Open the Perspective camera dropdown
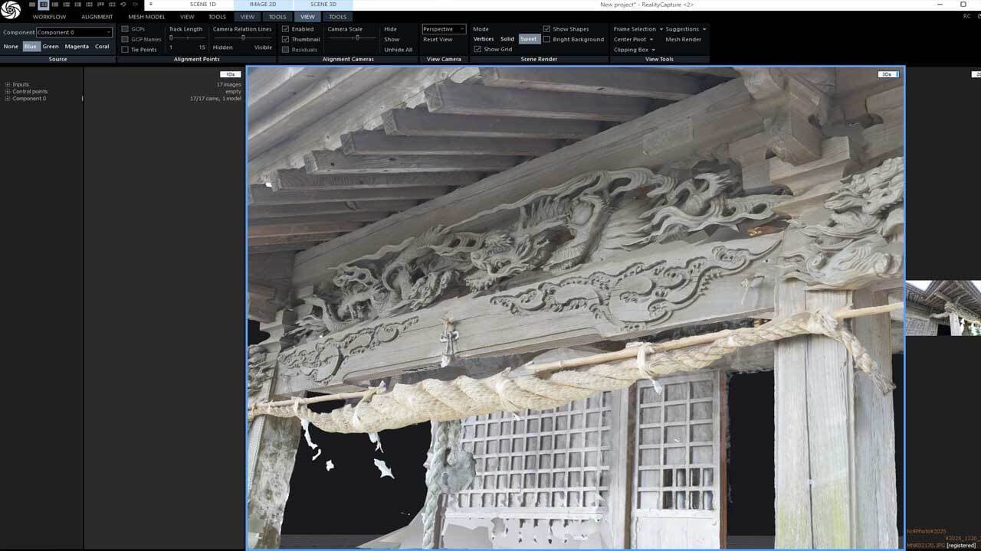 pyautogui.click(x=444, y=29)
